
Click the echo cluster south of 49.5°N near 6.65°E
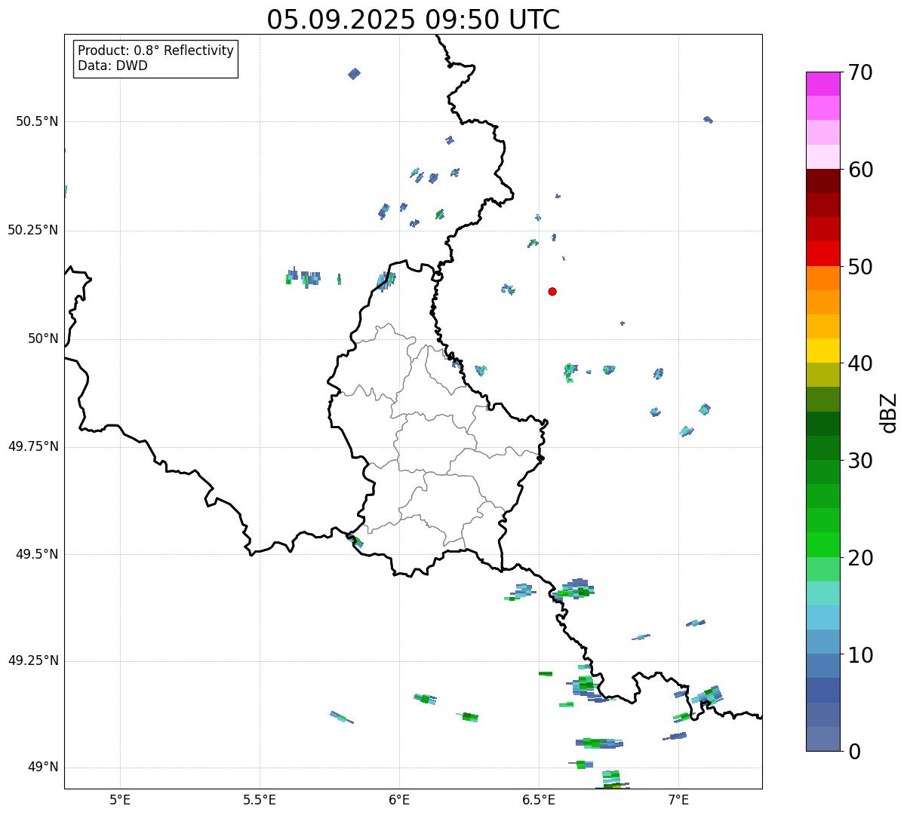tap(573, 590)
